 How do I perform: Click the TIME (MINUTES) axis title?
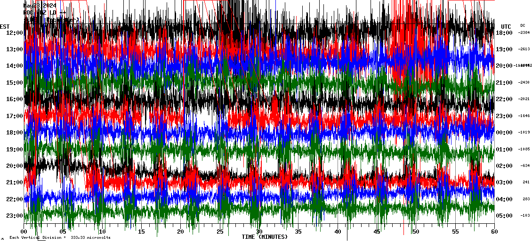265,237
